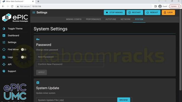Click the 'Update miner system' text
The image size is (182, 102).
(x=45, y=93)
